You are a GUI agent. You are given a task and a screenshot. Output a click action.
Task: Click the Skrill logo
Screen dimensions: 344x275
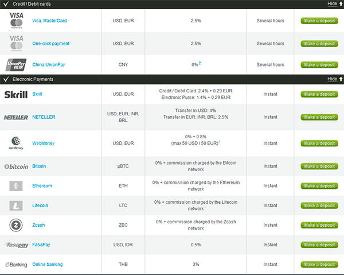click(x=16, y=95)
